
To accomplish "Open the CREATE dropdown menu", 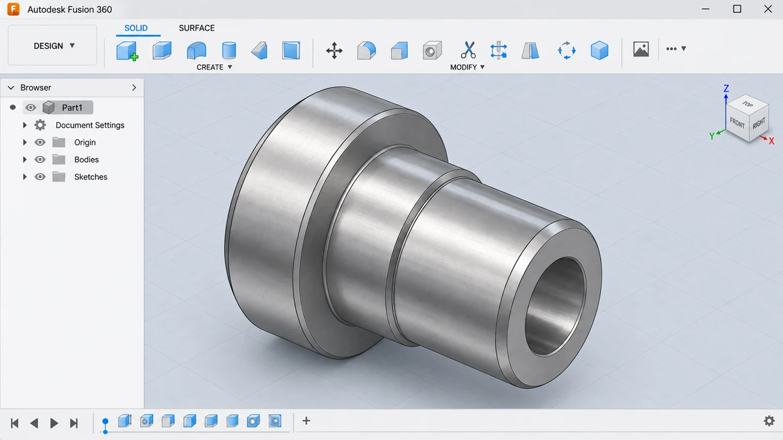I will [214, 67].
